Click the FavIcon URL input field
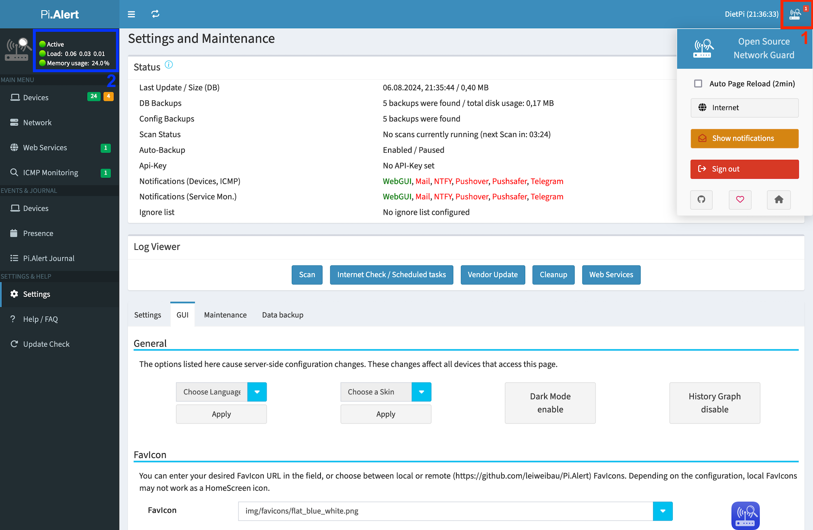This screenshot has height=530, width=813. (445, 511)
